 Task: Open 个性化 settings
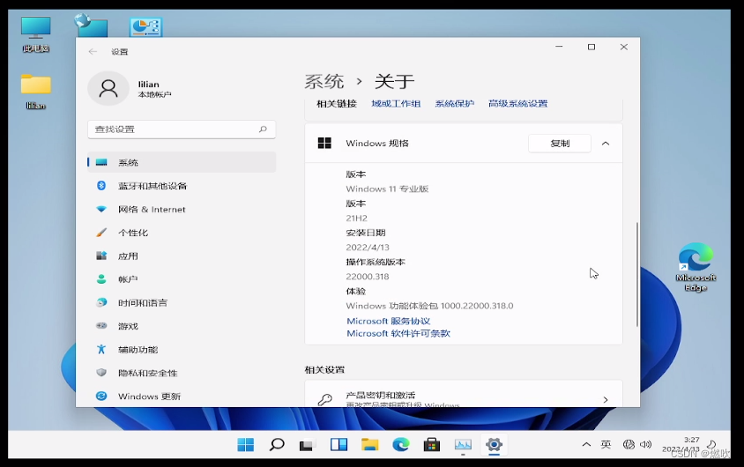182,233
